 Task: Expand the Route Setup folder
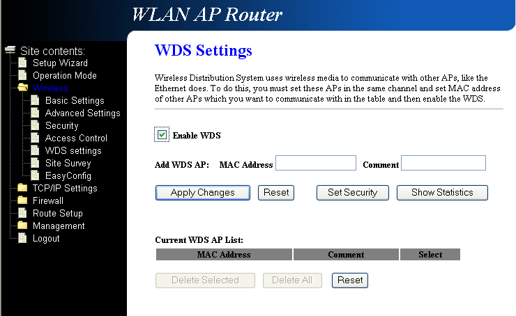tap(57, 214)
